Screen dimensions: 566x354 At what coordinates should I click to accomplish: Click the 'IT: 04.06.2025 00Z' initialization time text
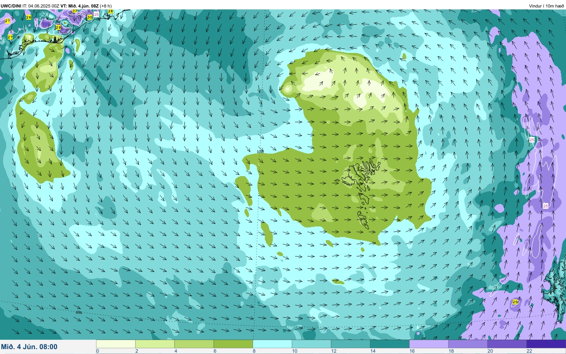(42, 6)
